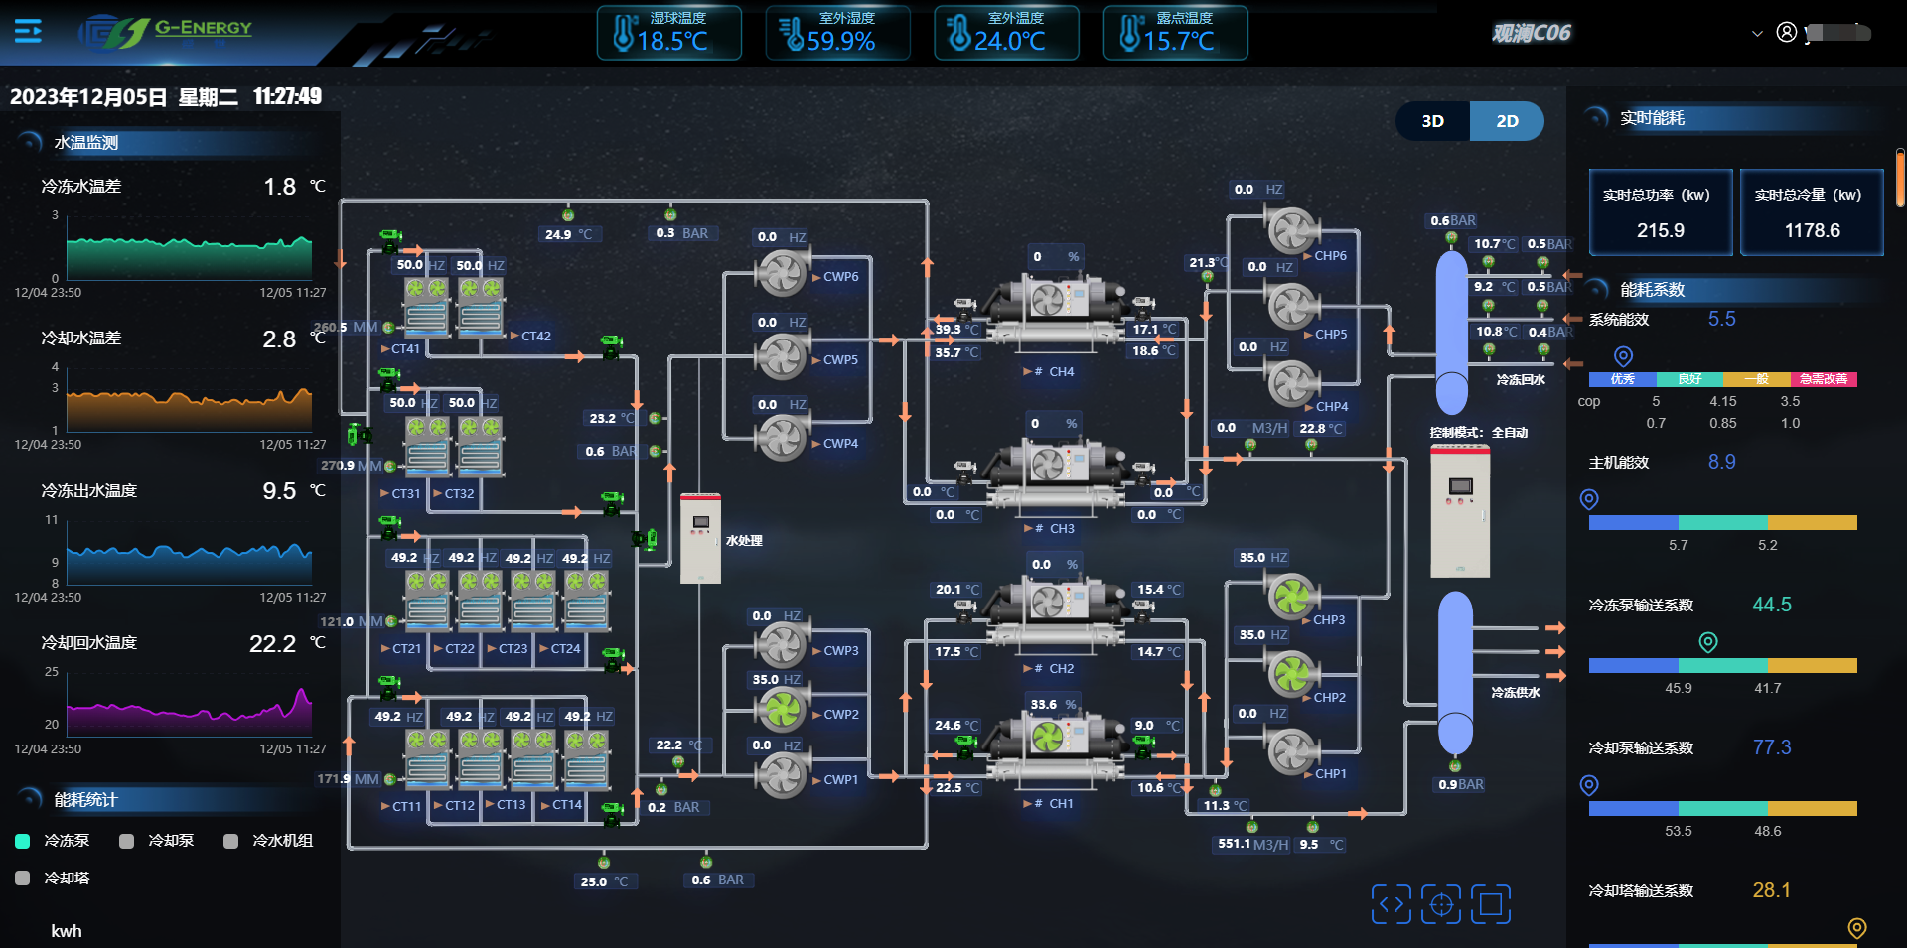Select the CHP3 chilled water pump
The height and width of the screenshot is (948, 1907).
coord(1291,597)
